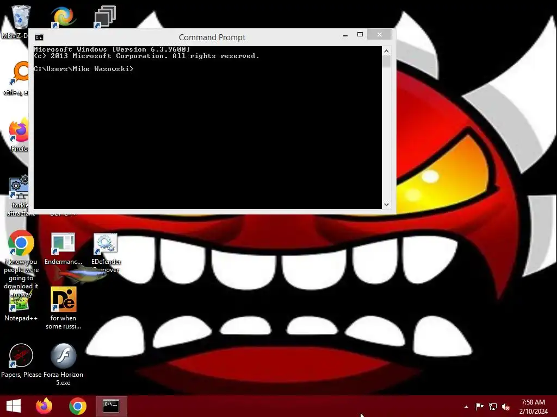Open the stacked-windows shortcut icon on desktop

105,16
